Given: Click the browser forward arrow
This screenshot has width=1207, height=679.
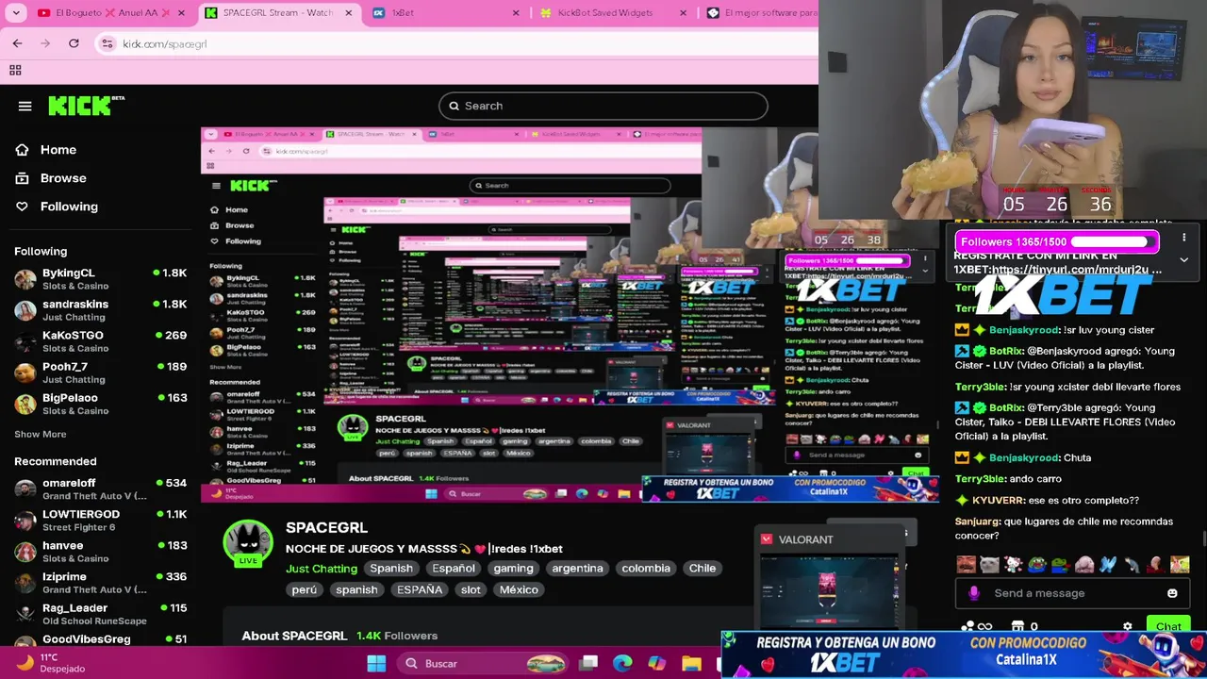Looking at the screenshot, I should coord(45,43).
